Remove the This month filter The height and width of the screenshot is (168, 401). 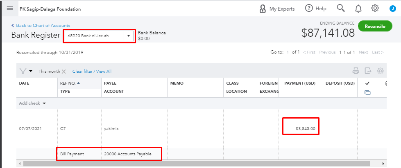coord(64,72)
